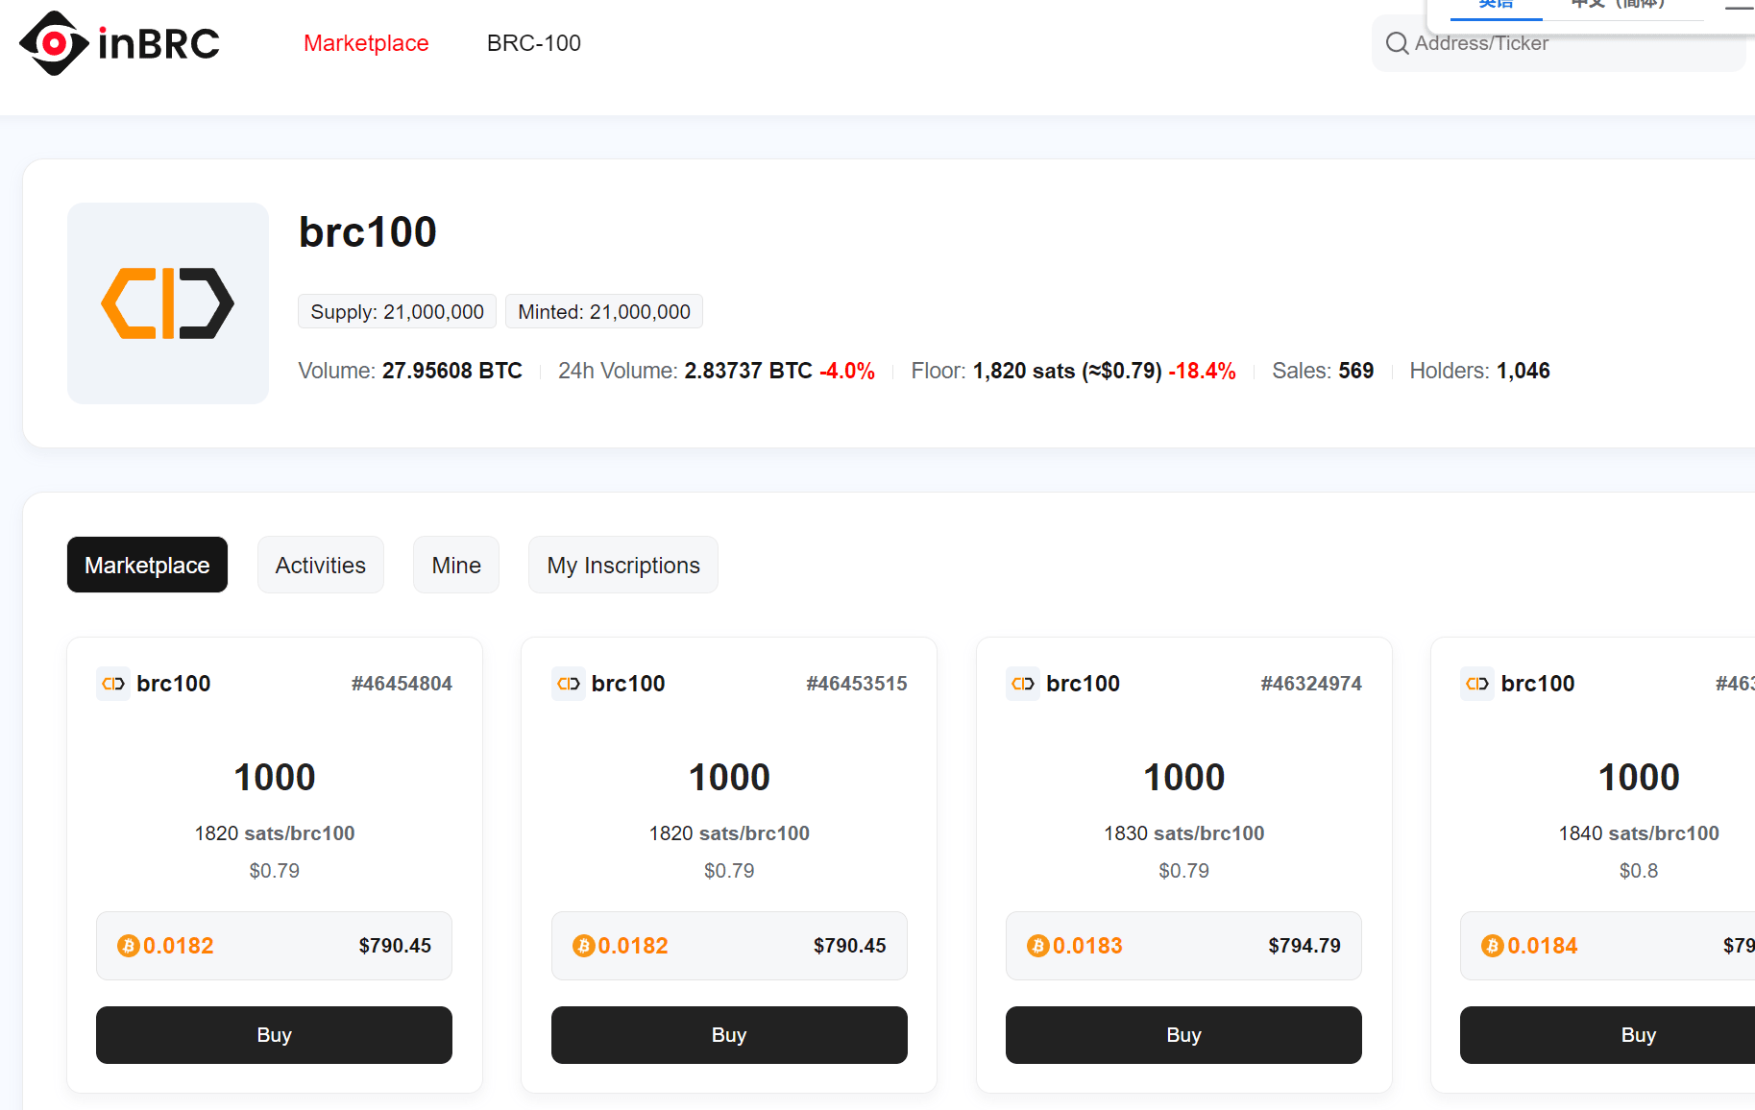Select the Marketplace navigation link
Image resolution: width=1755 pixels, height=1110 pixels.
point(366,43)
